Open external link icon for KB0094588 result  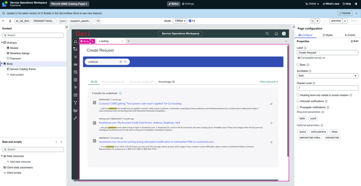(271, 104)
